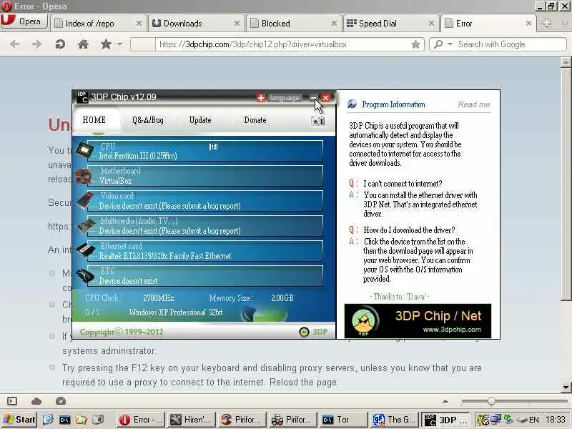This screenshot has height=429, width=572.
Task: Open the Windows Start menu
Action: [19, 420]
